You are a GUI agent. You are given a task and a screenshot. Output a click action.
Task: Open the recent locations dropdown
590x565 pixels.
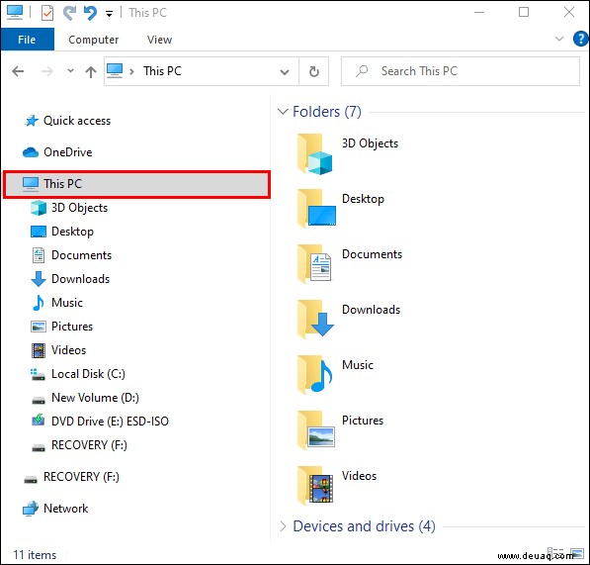[x=70, y=71]
